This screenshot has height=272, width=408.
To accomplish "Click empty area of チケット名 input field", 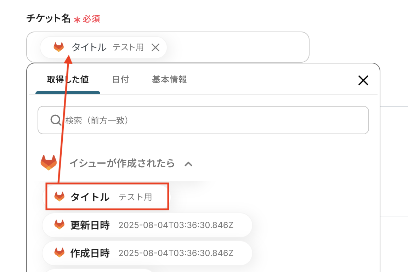I will click(241, 47).
